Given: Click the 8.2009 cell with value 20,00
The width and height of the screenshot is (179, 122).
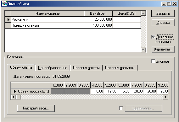Looking at the screenshot, I should point(150,91).
